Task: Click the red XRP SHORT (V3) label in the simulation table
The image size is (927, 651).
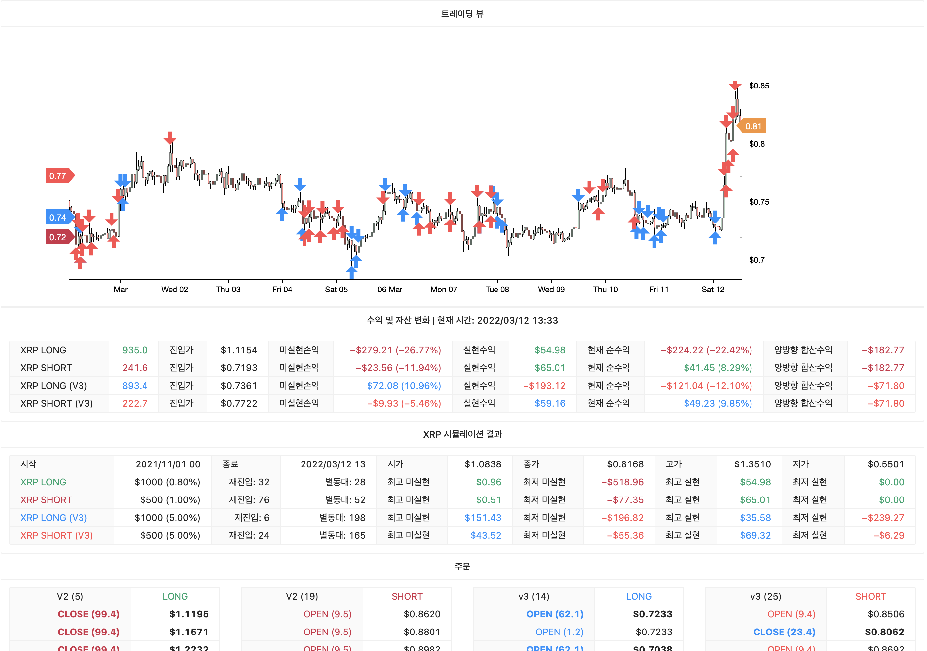Action: (56, 535)
